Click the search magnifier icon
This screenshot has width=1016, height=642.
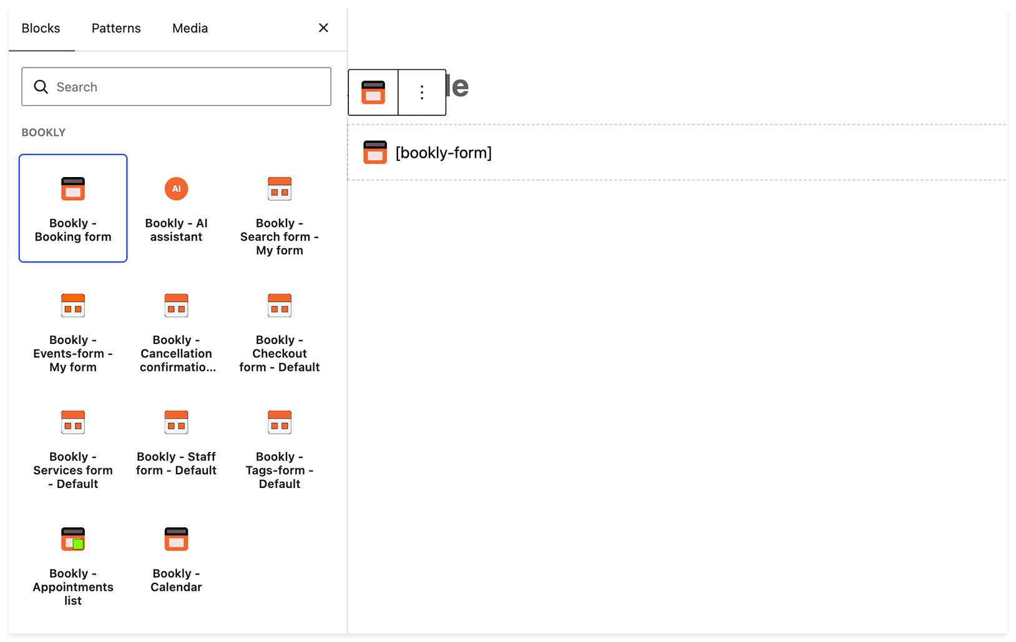coord(41,87)
